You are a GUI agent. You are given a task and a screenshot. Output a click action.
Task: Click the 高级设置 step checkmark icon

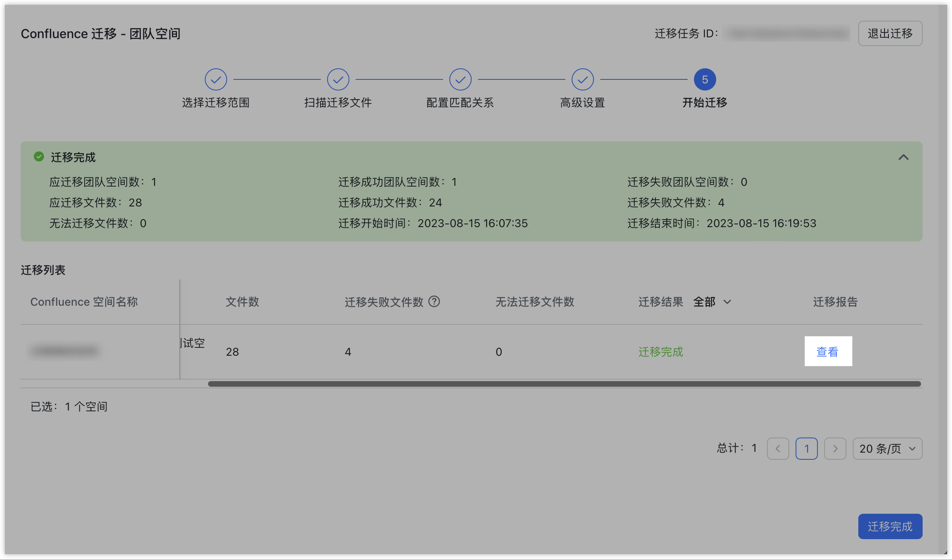point(582,79)
